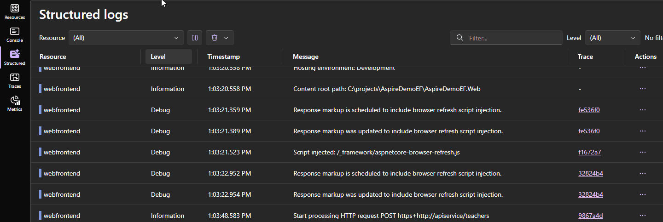Select the Structured logs sidebar icon

pyautogui.click(x=15, y=55)
